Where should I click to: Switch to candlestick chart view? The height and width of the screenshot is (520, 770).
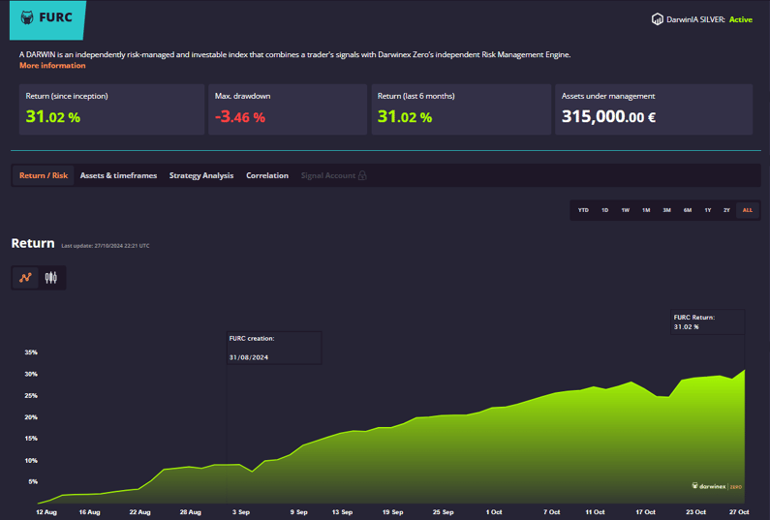(51, 278)
